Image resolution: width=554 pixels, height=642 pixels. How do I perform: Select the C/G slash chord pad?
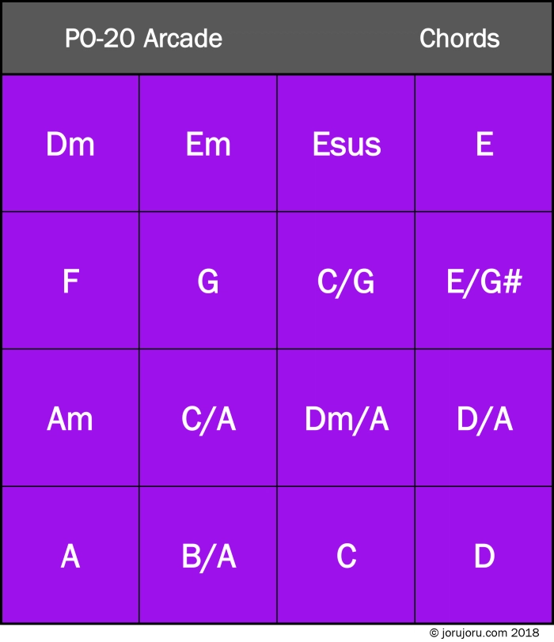click(346, 281)
